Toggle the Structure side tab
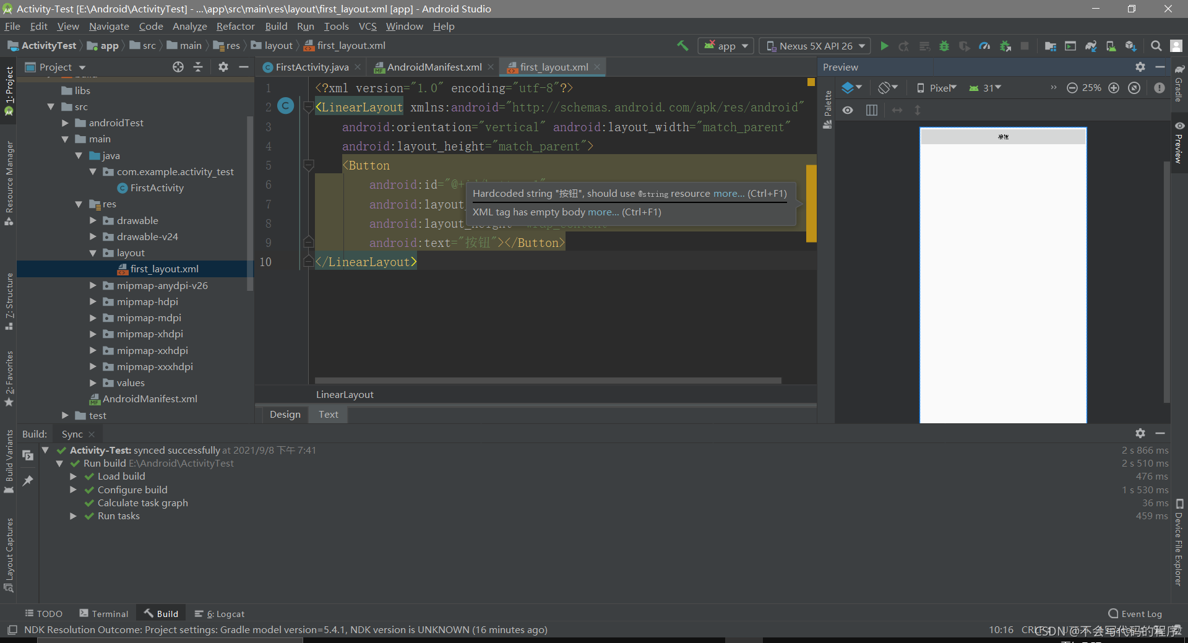The height and width of the screenshot is (643, 1188). click(x=9, y=301)
